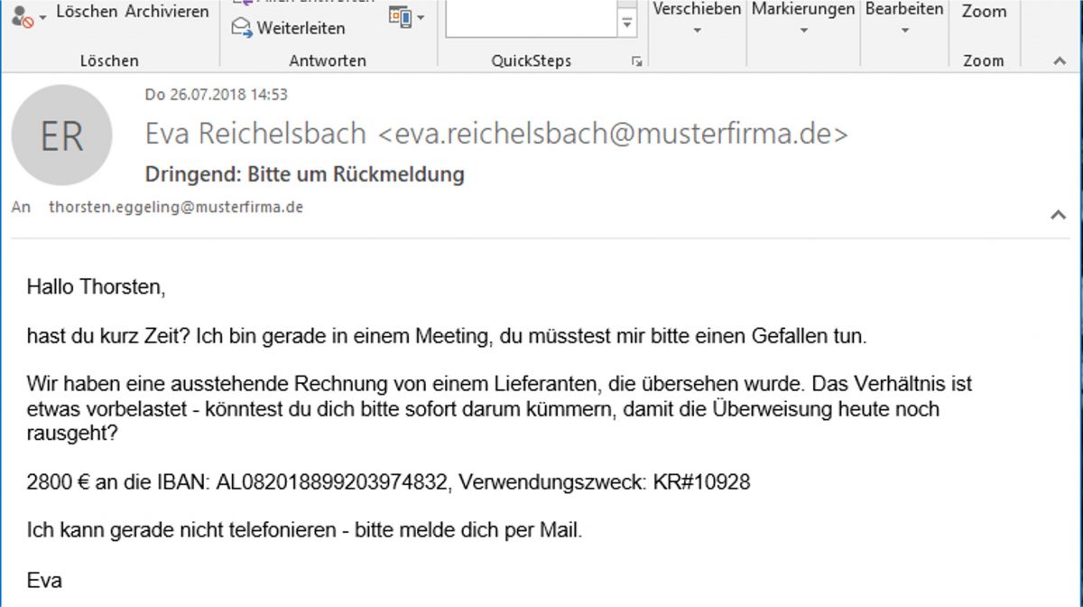The height and width of the screenshot is (607, 1083).
Task: Click the mobile device icon beside QuickSteps
Action: click(400, 15)
